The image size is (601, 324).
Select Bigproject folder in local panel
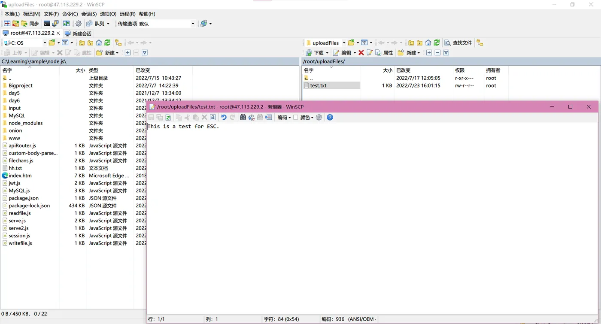[x=21, y=85]
